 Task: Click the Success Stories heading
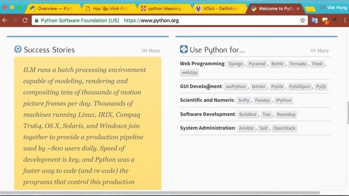49,50
